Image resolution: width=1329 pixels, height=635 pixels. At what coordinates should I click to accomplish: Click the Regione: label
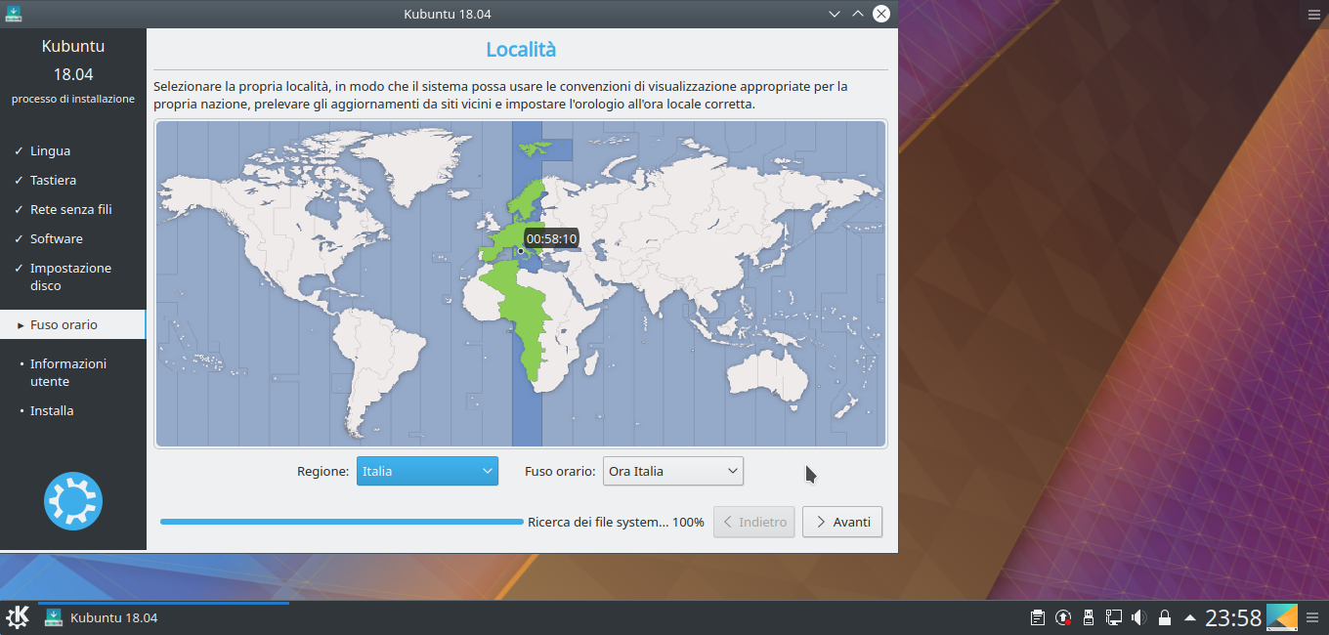tap(322, 471)
